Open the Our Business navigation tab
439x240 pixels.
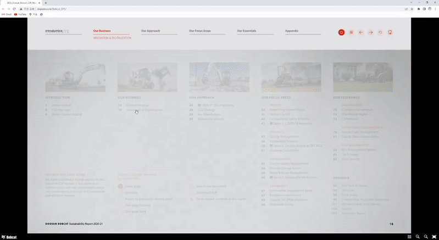[x=102, y=31]
